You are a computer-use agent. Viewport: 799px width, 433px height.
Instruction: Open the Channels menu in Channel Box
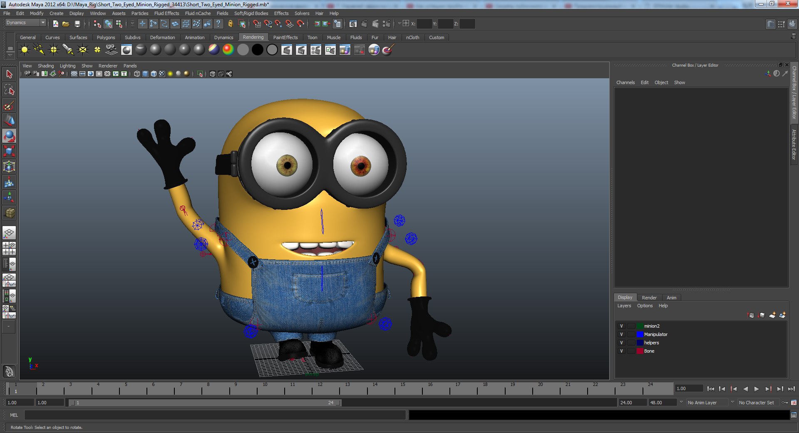pyautogui.click(x=625, y=82)
